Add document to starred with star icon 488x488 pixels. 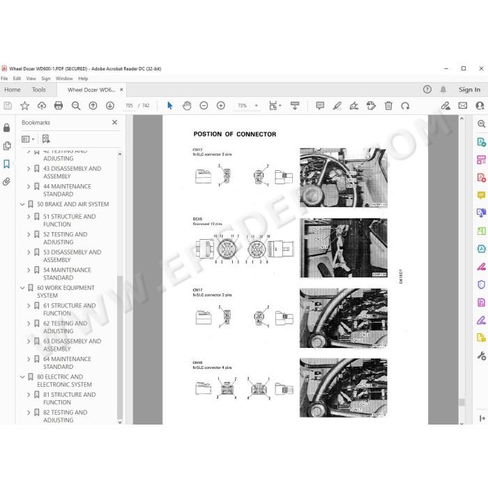(24, 106)
